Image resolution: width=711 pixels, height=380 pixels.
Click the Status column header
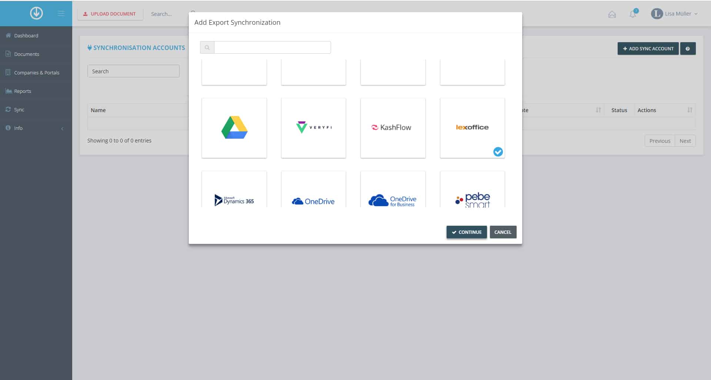[619, 110]
